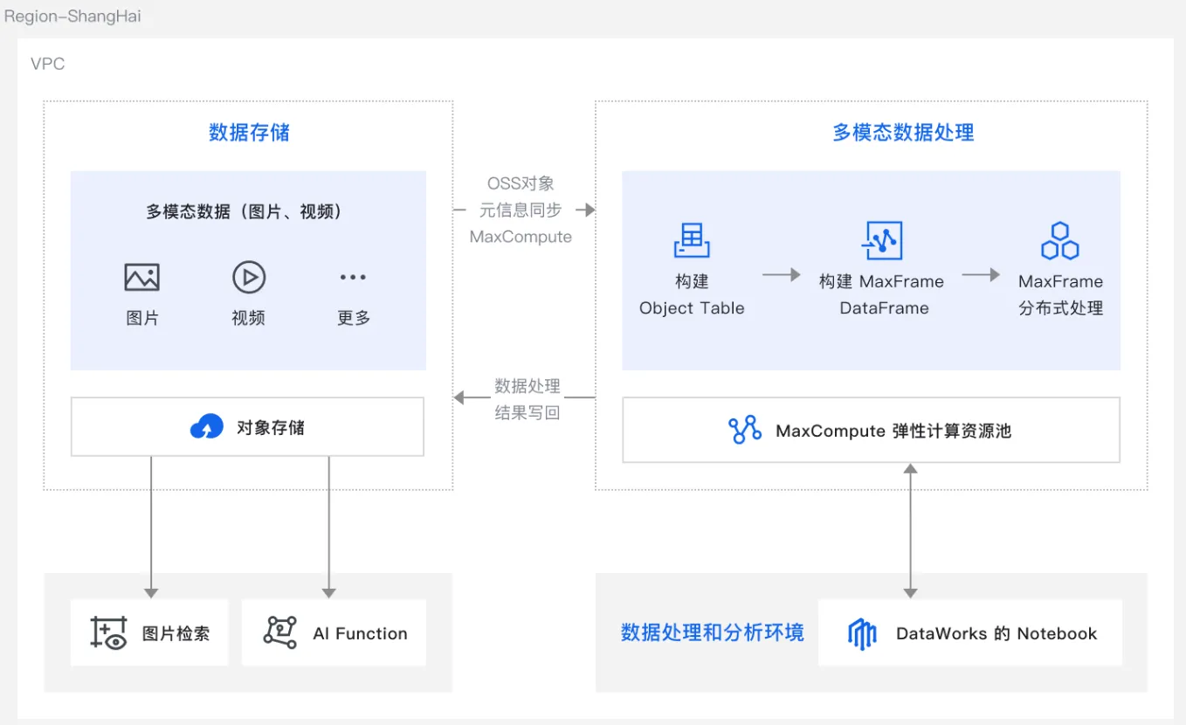1186x725 pixels.
Task: Select the 图片检索 box
Action: pos(149,632)
